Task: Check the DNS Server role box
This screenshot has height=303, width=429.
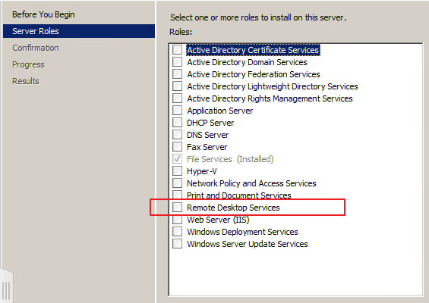Action: click(177, 135)
